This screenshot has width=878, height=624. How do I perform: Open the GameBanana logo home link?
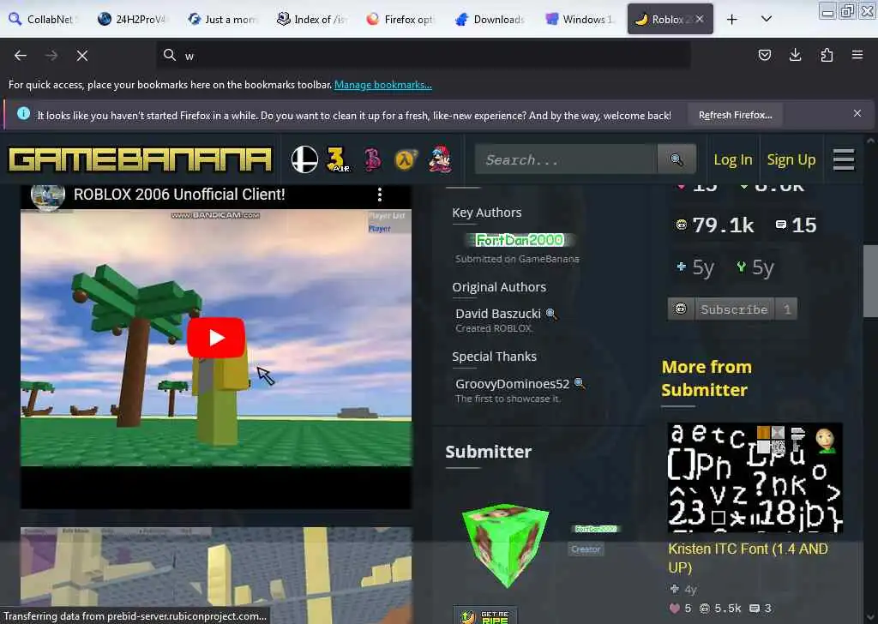[x=140, y=159]
